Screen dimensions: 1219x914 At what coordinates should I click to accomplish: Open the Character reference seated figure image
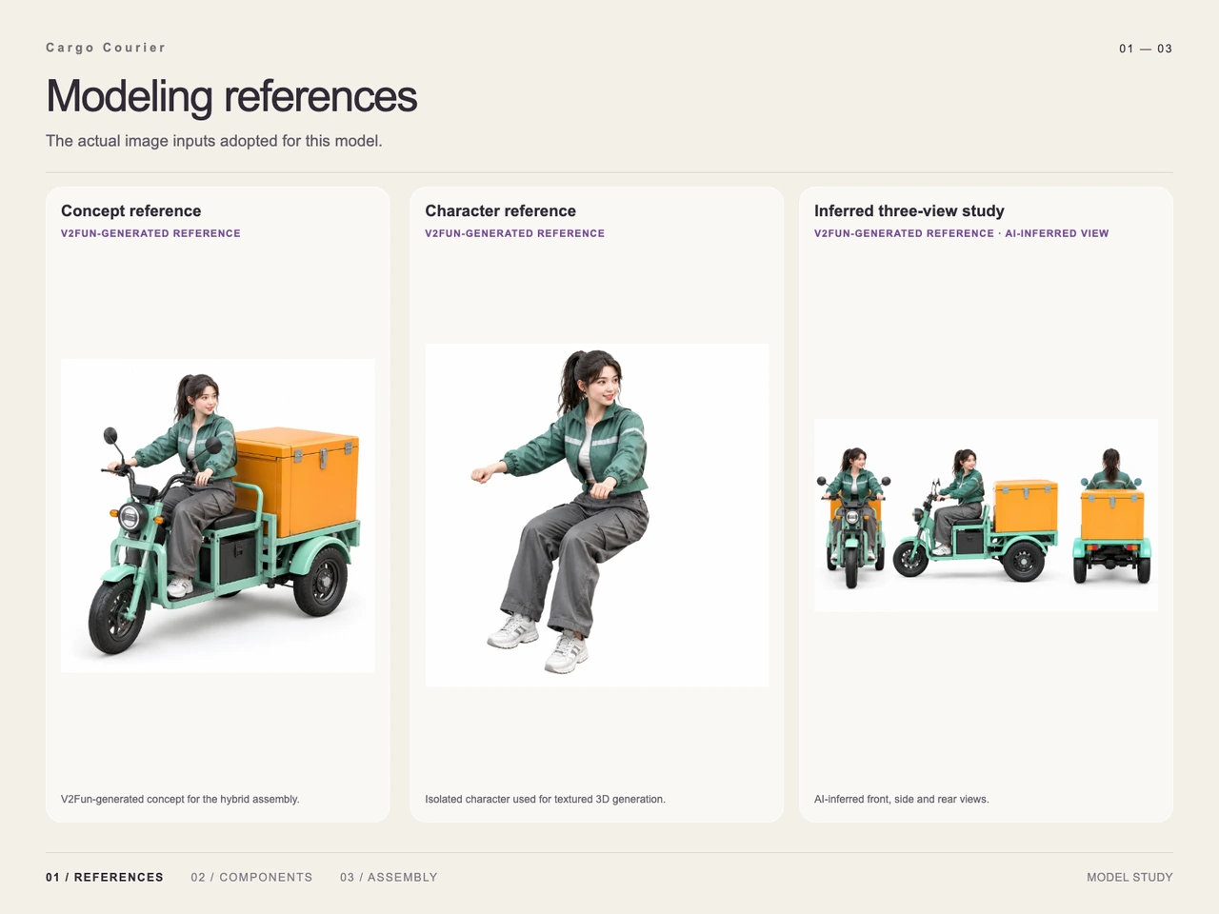(x=596, y=515)
